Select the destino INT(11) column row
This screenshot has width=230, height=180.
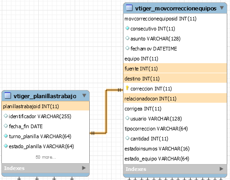(175, 79)
